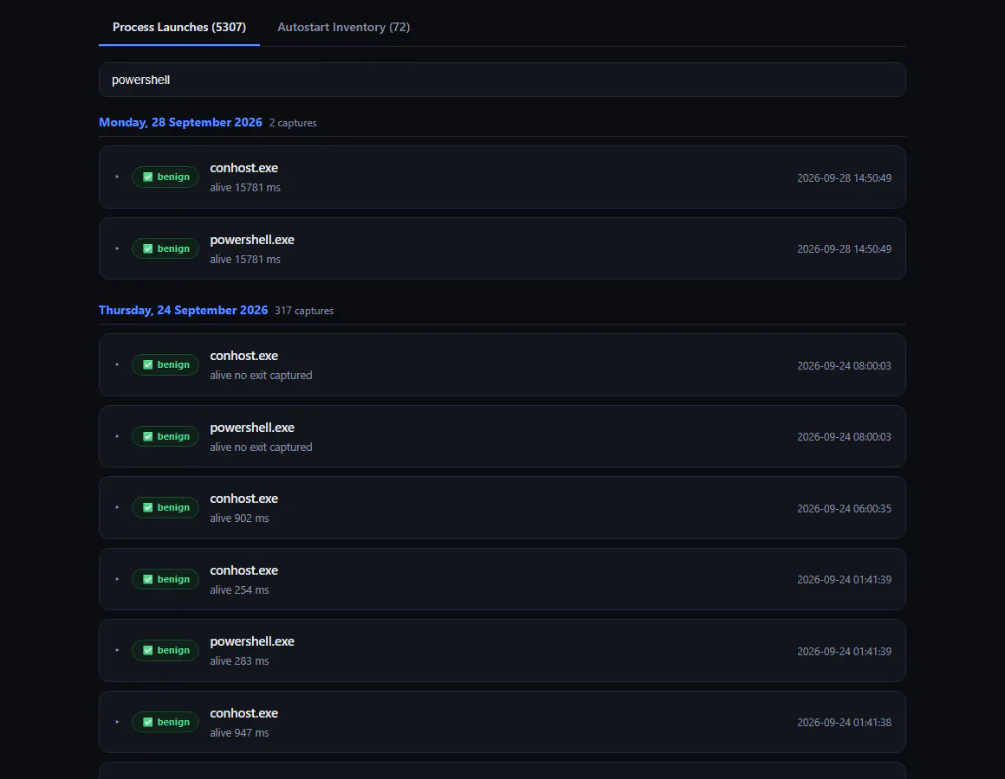This screenshot has width=1005, height=779.
Task: Click benign badge on powershell.exe alive 15781 ms
Action: click(165, 248)
